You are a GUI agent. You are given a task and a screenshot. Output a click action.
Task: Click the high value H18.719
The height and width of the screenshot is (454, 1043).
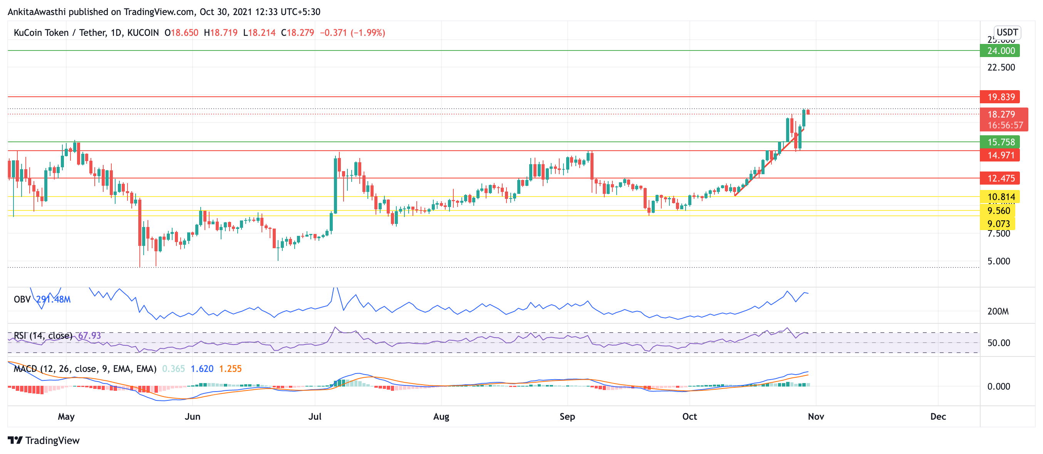click(x=221, y=33)
